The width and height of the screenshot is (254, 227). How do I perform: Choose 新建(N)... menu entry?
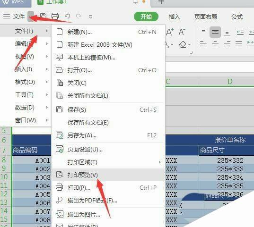tap(108, 32)
